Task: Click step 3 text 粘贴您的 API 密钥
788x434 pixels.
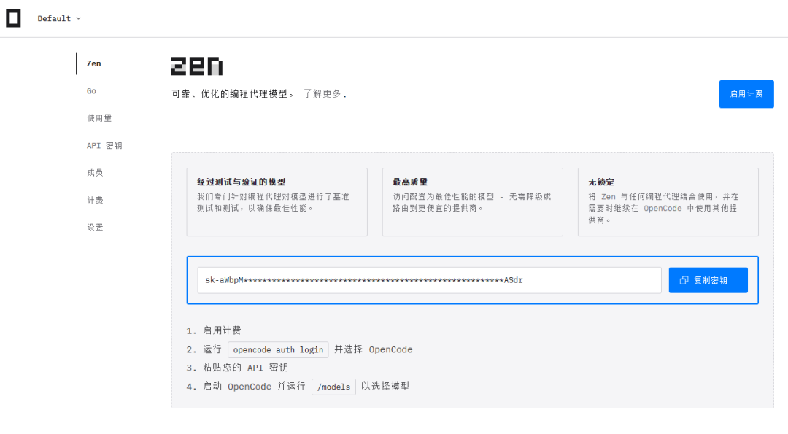Action: click(245, 368)
